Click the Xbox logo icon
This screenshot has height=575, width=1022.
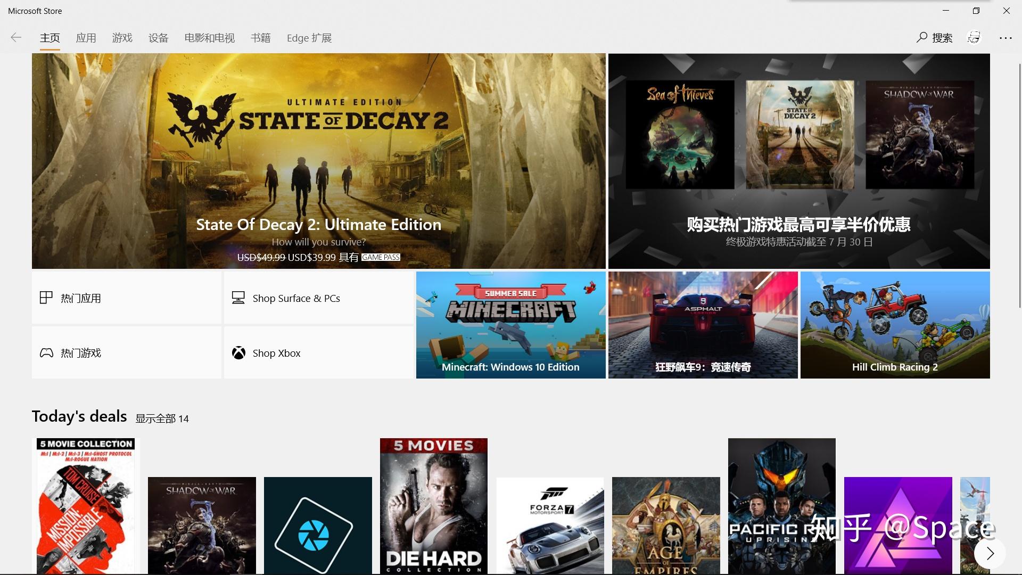tap(238, 353)
